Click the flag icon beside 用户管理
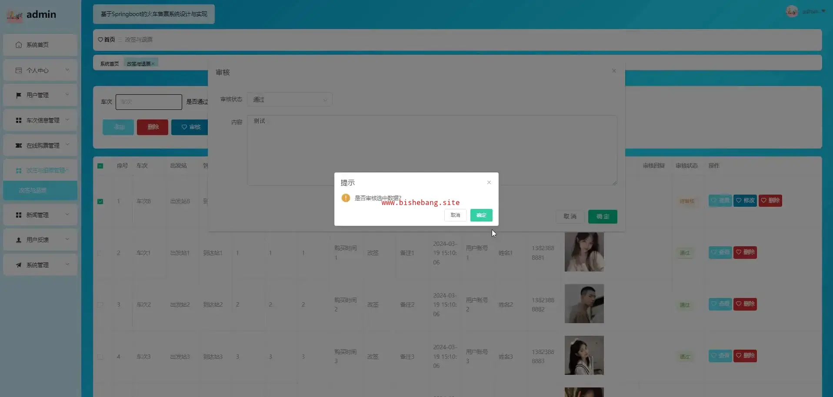The height and width of the screenshot is (397, 833). point(19,95)
